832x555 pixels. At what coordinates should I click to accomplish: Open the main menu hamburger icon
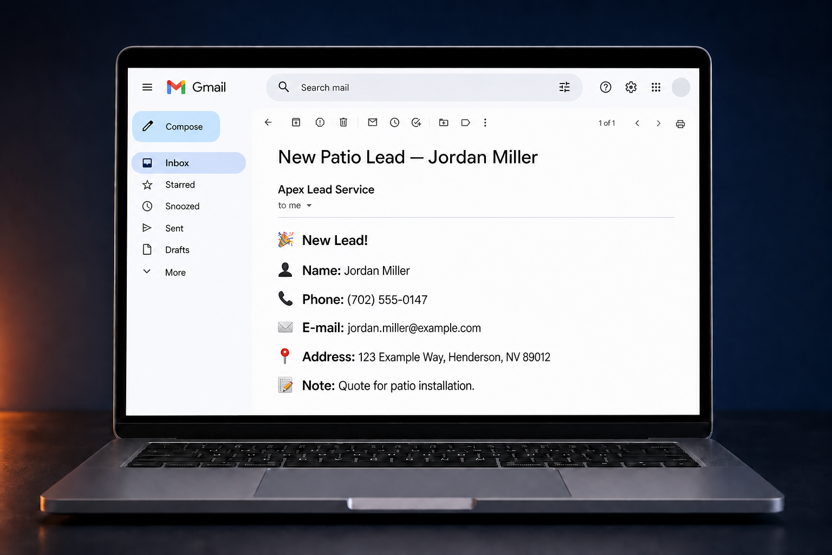coord(147,87)
